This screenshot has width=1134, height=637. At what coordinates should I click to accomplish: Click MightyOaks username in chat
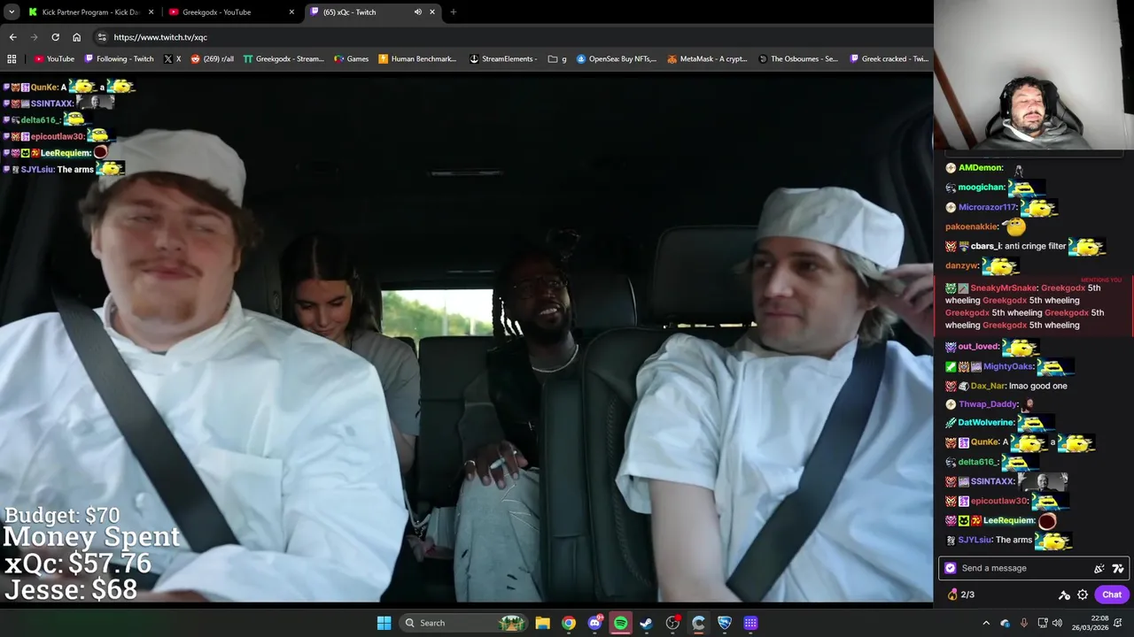click(x=1008, y=366)
